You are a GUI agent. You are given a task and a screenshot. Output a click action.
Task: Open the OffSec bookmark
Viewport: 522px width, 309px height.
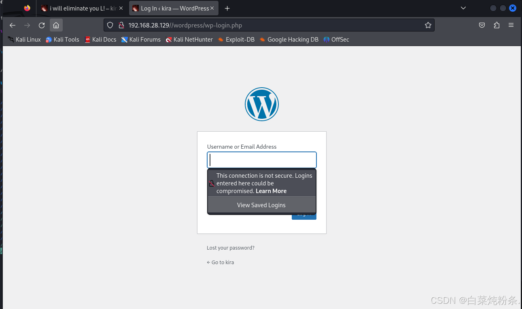click(x=336, y=40)
